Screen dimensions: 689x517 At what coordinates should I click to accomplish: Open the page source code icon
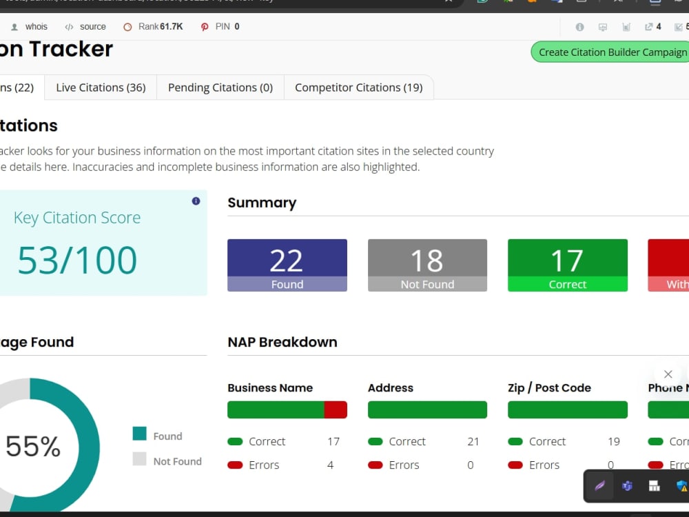pyautogui.click(x=69, y=27)
